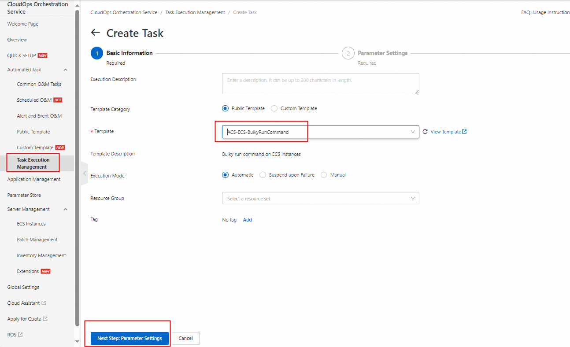Open the View Template link
Screen dimensions: 570x347
[x=446, y=132]
